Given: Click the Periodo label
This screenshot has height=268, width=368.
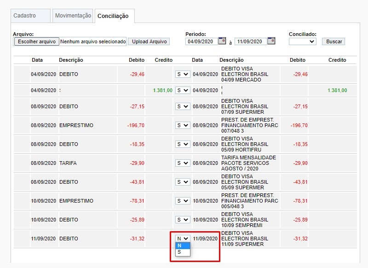Looking at the screenshot, I should (x=195, y=34).
